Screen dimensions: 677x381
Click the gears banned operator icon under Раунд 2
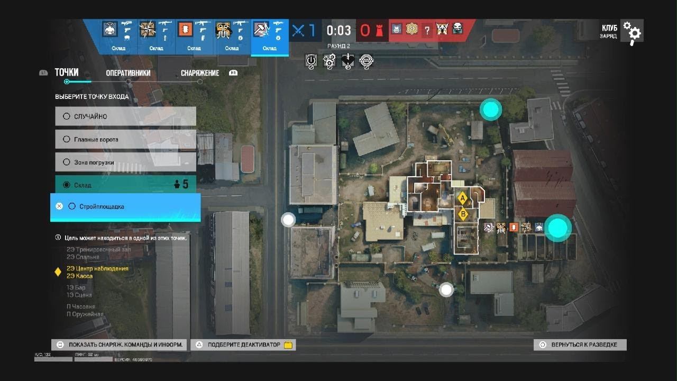pos(330,61)
